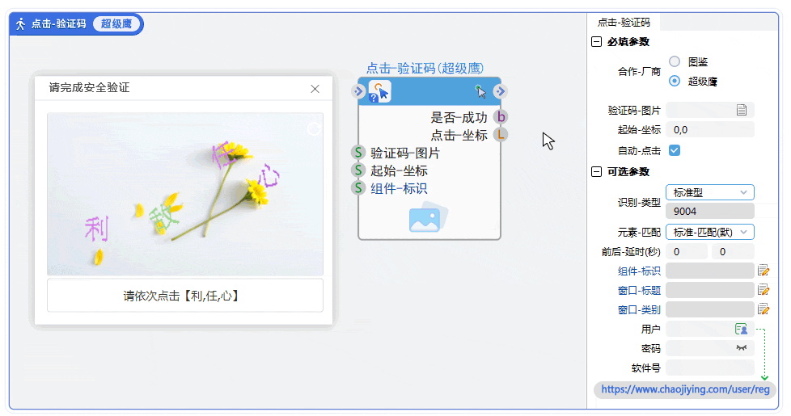
Task: Select the 超级鹰 vendor radio button
Action: (x=675, y=81)
